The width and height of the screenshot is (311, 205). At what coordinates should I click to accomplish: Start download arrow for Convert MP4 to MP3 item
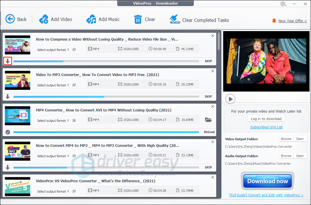[x=7, y=167]
